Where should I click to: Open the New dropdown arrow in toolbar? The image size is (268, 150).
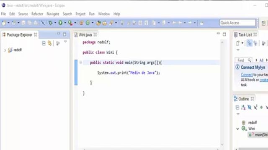click(8, 22)
